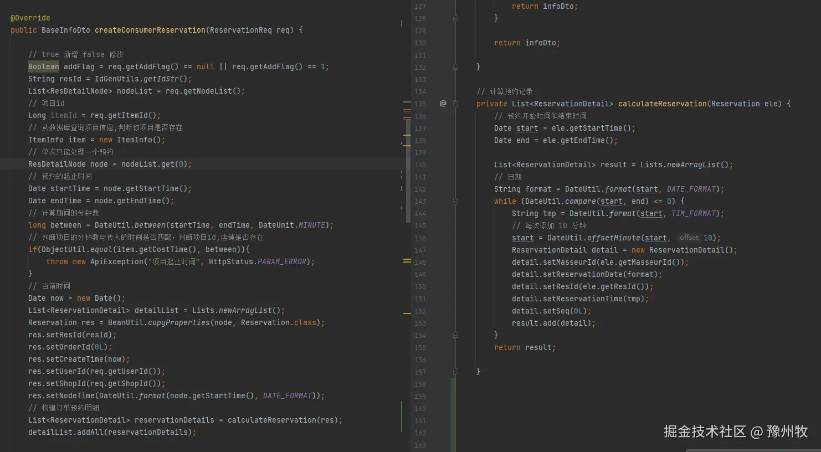Screen dimensions: 821x452
Task: Click 'res.setOrderId(0L);' statement
Action: (70, 347)
